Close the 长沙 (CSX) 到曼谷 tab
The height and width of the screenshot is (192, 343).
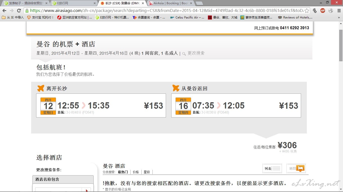click(143, 3)
